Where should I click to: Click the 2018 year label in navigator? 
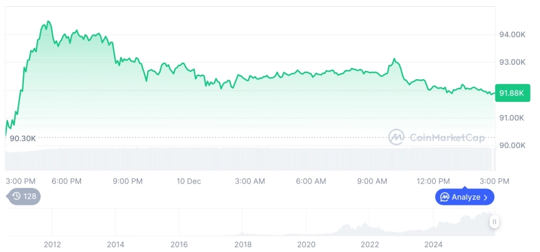click(x=242, y=244)
